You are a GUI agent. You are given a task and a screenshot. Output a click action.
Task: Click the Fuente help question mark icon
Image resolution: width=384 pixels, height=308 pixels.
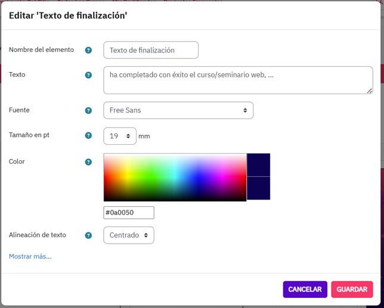point(88,111)
